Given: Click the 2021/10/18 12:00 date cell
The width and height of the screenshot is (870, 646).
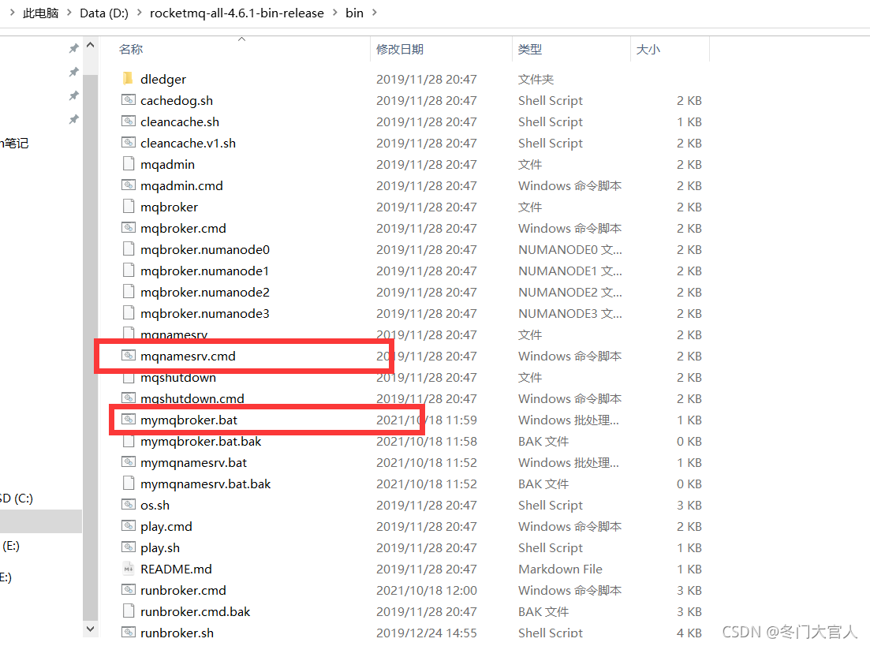Looking at the screenshot, I should point(427,591).
